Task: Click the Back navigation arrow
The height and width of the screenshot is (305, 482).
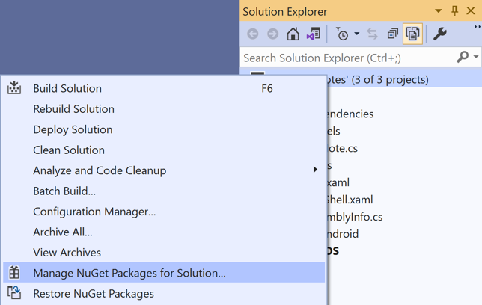Action: click(x=253, y=34)
